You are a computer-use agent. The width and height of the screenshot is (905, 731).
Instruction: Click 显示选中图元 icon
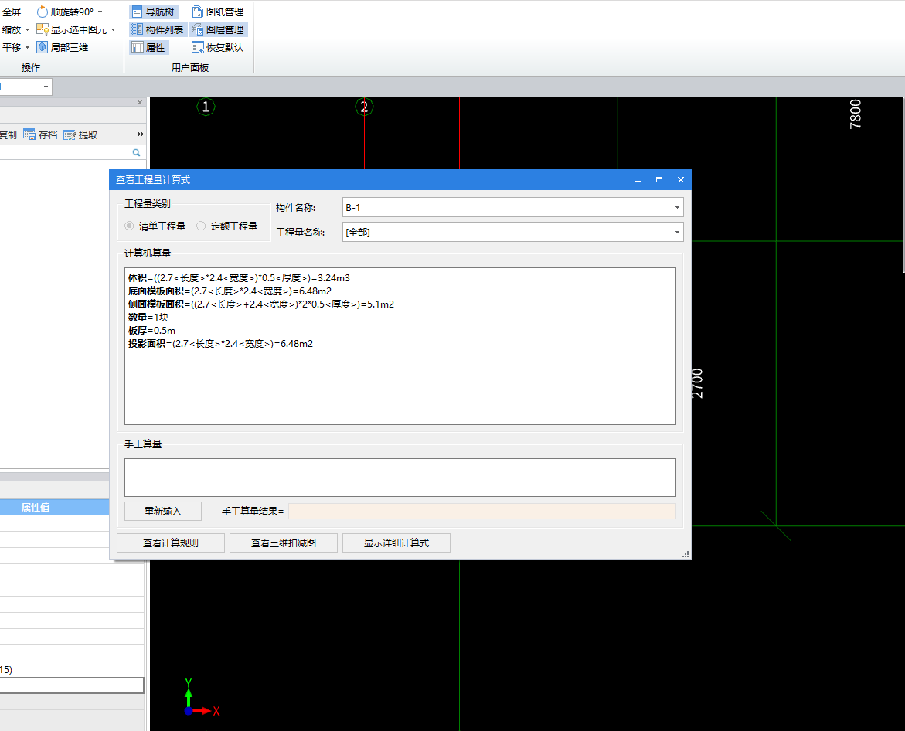click(x=43, y=29)
